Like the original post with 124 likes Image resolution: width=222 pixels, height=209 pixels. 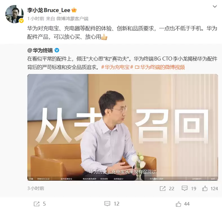210,189
